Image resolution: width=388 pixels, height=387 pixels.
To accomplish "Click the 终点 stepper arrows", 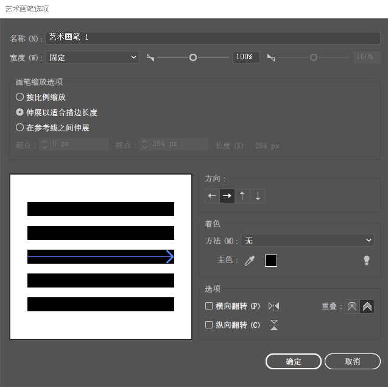I will pos(145,144).
